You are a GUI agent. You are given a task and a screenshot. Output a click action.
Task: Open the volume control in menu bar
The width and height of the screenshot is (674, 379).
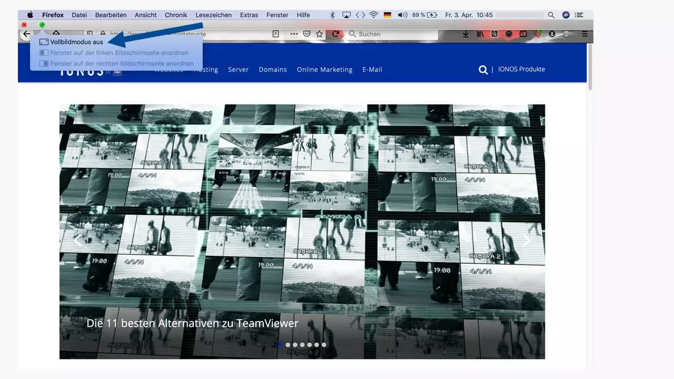click(403, 15)
